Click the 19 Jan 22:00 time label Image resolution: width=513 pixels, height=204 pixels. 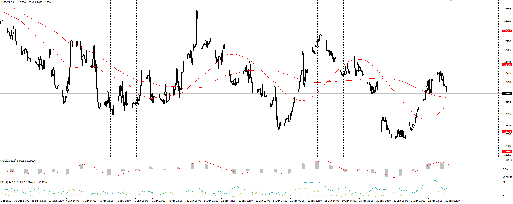[x=366, y=201]
